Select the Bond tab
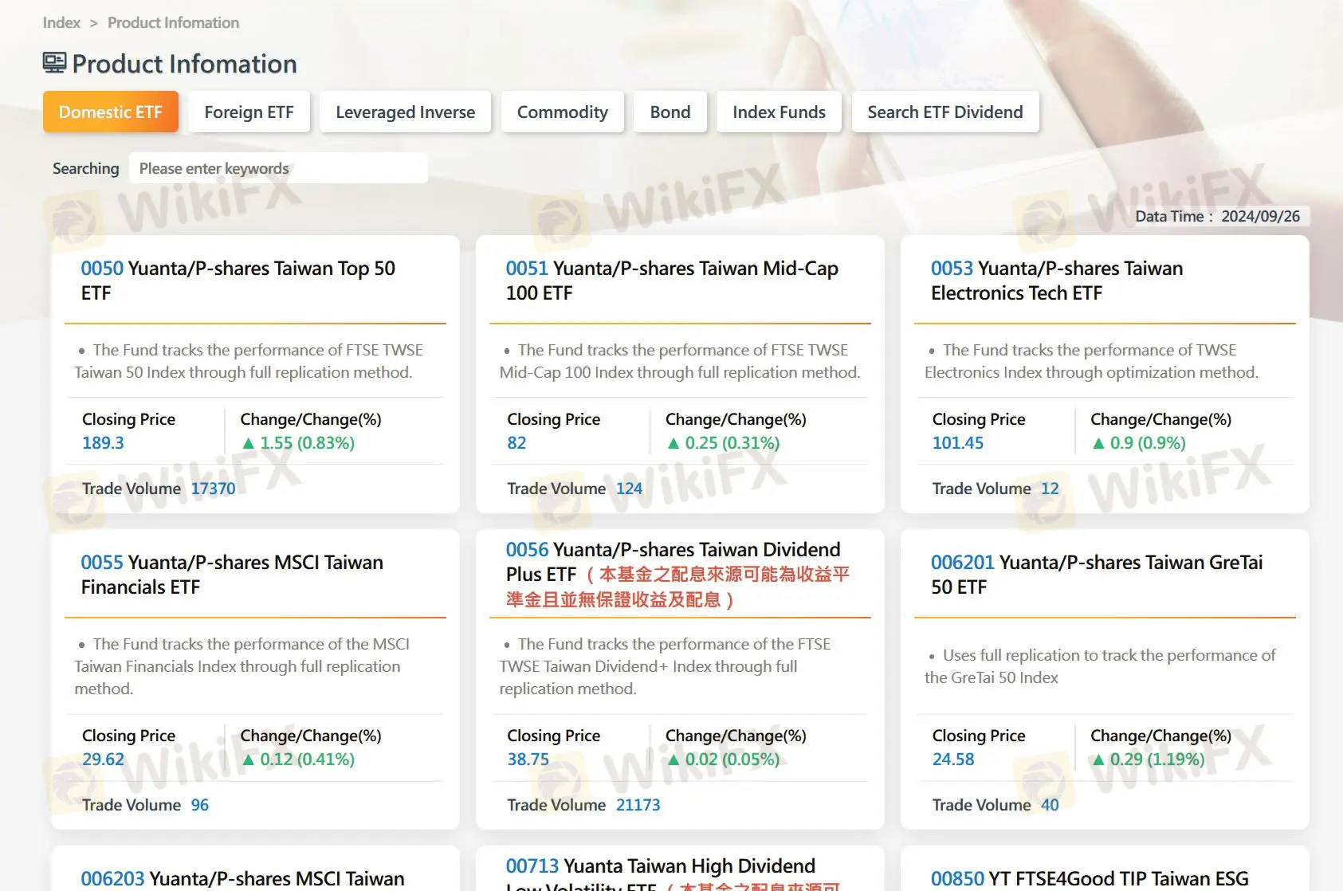Viewport: 1343px width, 891px height. click(670, 112)
